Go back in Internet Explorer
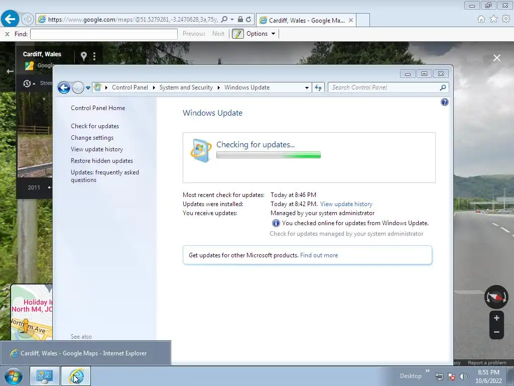Viewport: 514px width, 386px height. pos(10,19)
